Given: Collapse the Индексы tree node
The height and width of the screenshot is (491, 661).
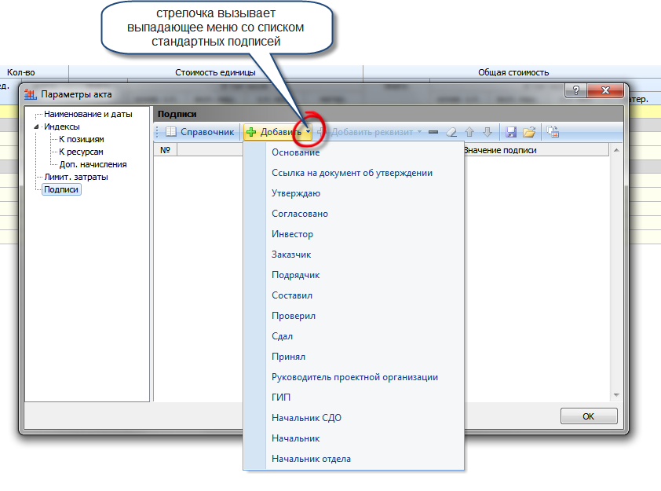Looking at the screenshot, I should pos(36,126).
